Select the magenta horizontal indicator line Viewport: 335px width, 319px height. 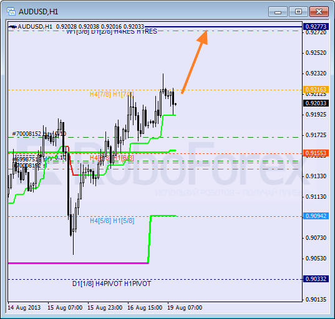point(78,264)
